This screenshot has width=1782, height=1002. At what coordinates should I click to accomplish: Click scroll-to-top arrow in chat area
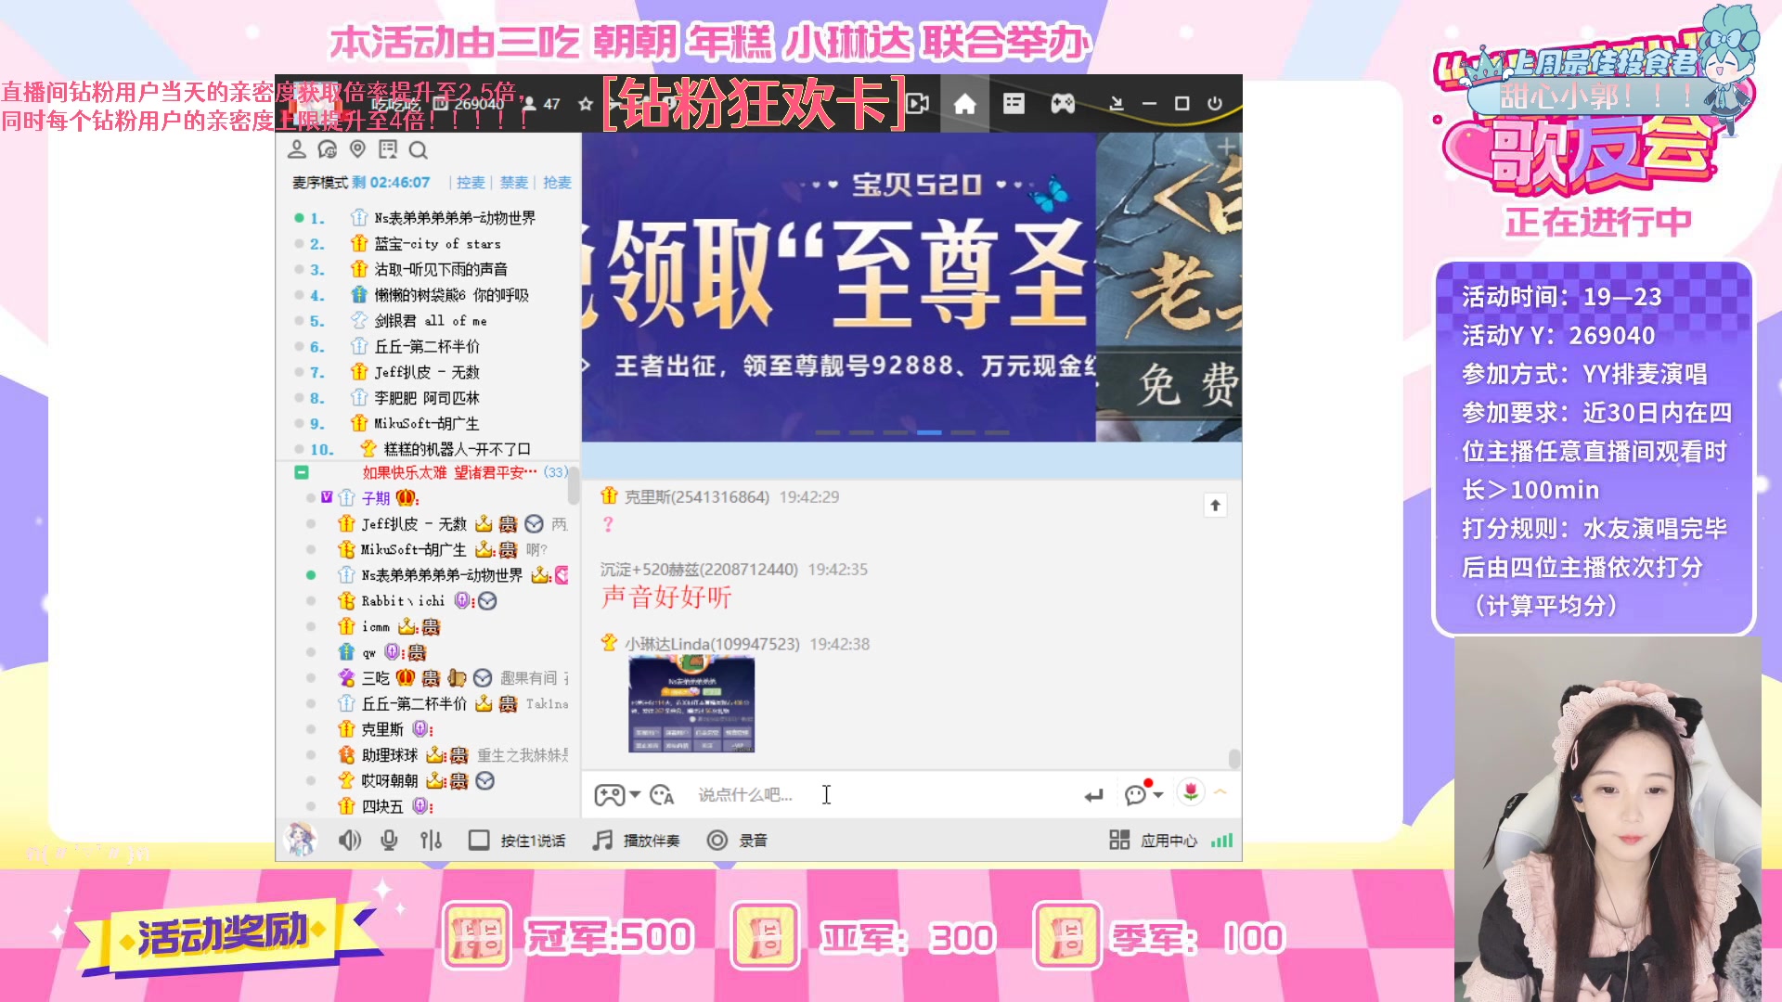[1215, 506]
